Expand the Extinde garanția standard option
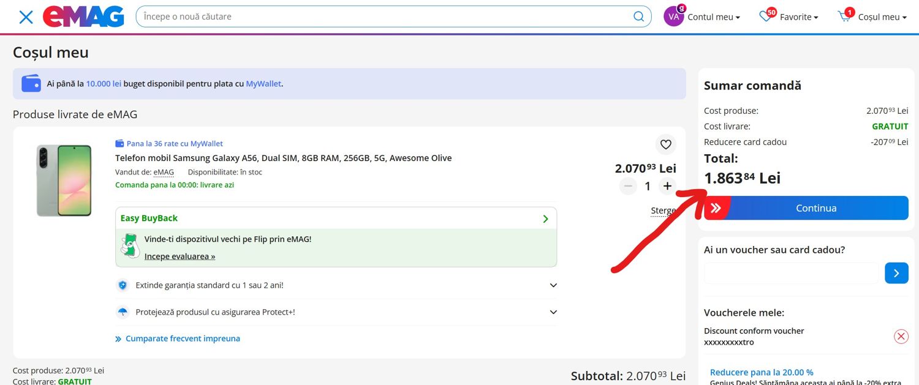 [336, 285]
